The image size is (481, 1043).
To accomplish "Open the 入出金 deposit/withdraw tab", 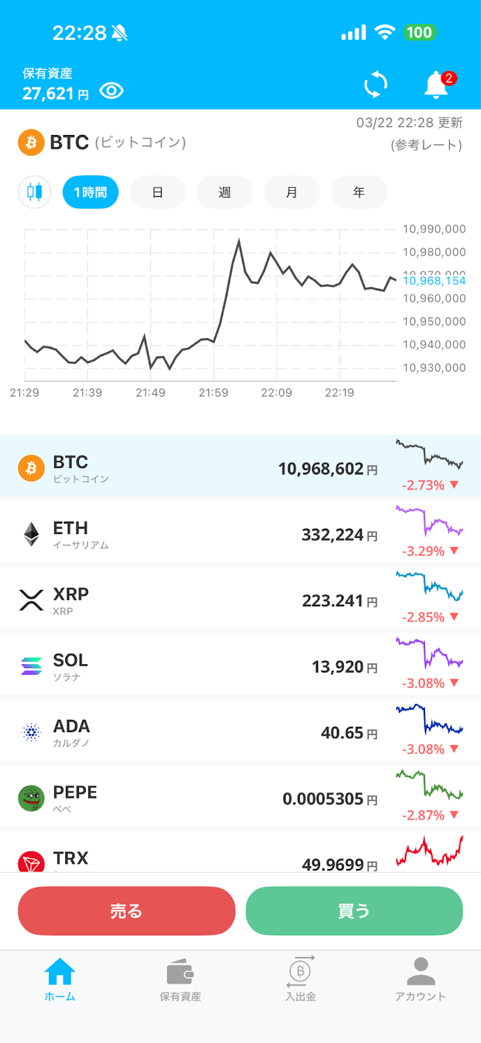I will click(x=300, y=980).
